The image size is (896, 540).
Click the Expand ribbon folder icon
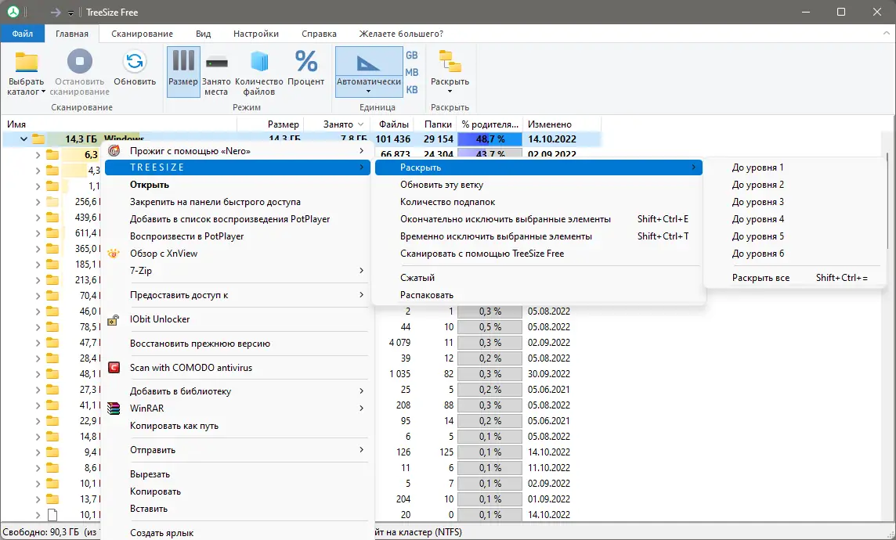450,63
